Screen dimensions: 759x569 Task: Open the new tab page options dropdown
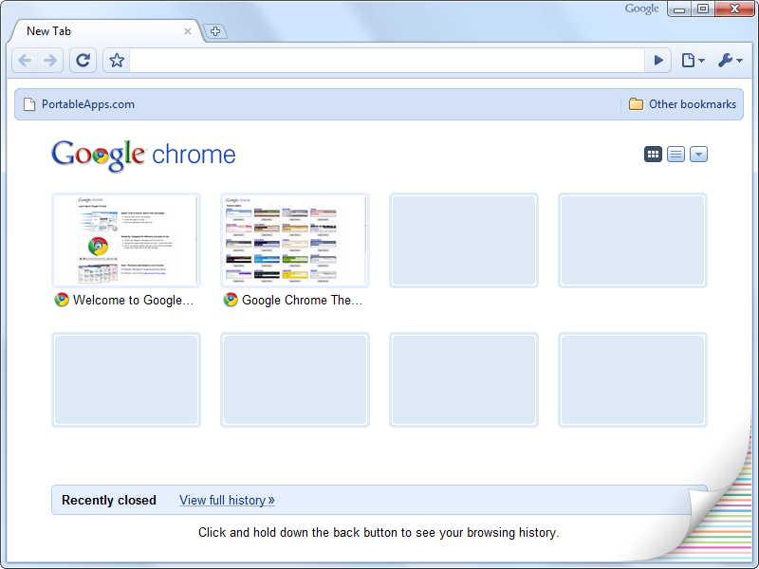[698, 155]
